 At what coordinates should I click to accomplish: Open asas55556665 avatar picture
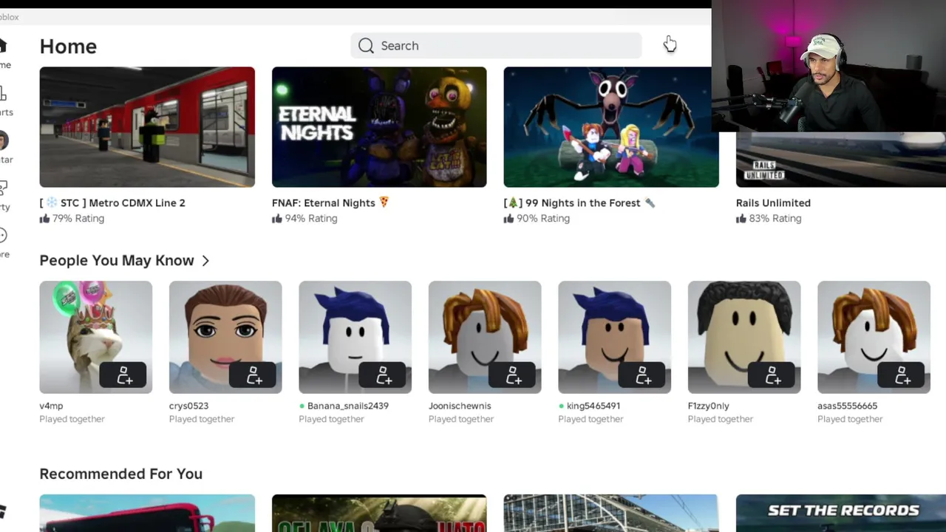pyautogui.click(x=874, y=337)
